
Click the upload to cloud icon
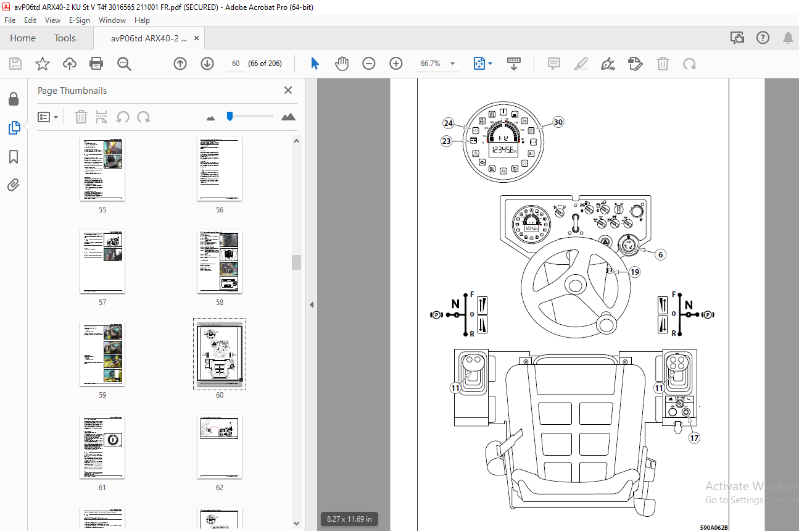pos(70,64)
